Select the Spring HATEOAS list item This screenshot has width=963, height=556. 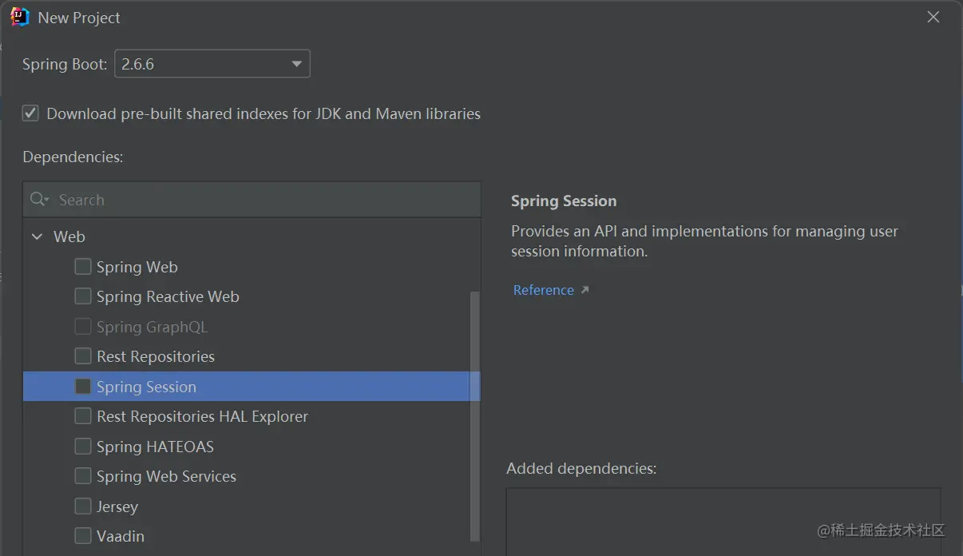point(155,447)
